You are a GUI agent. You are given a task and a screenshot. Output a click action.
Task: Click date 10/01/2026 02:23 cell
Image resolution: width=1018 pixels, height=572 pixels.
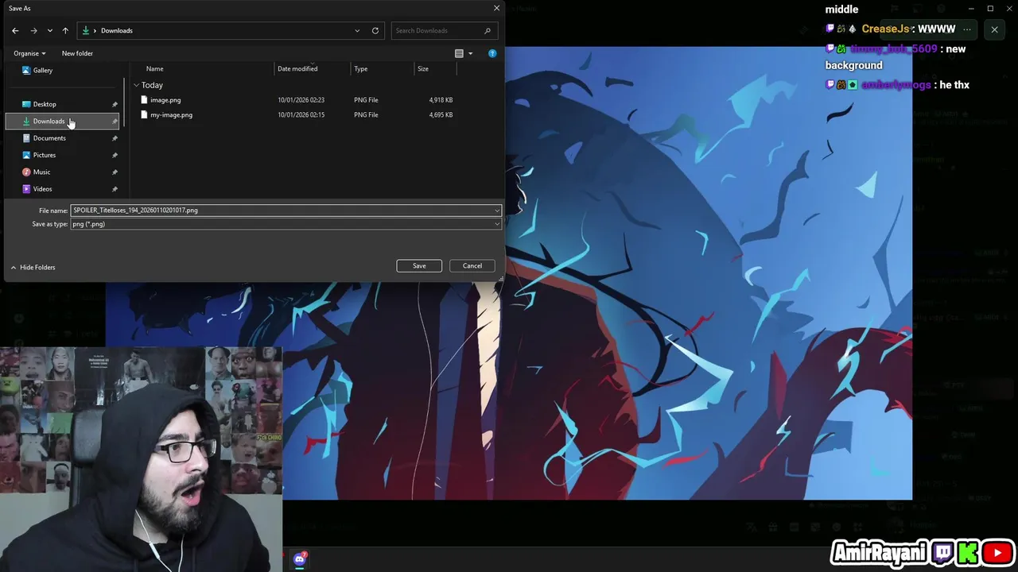[301, 100]
